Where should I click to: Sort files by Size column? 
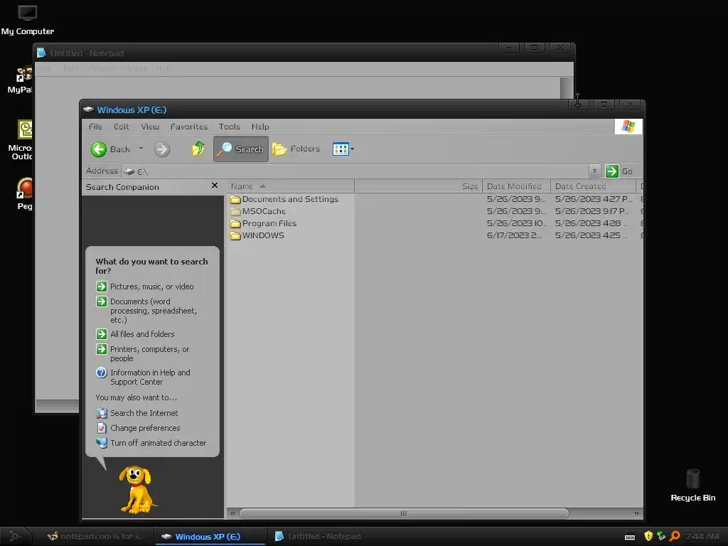418,186
